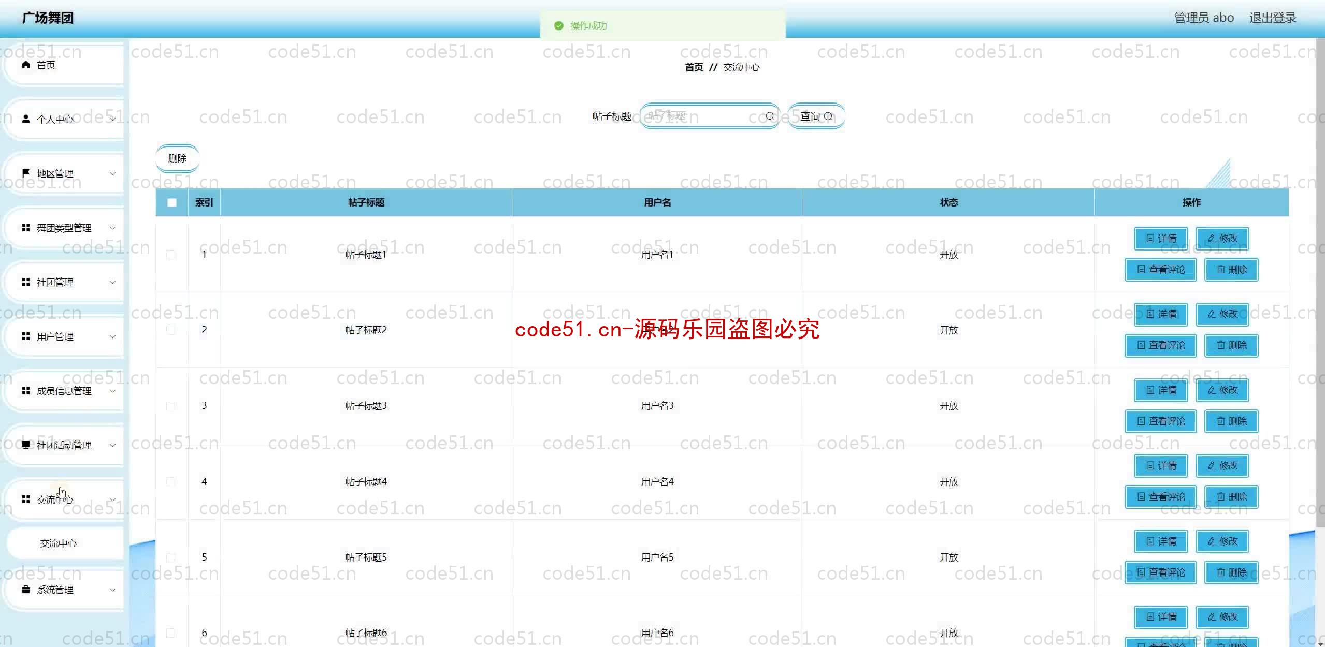Viewport: 1325px width, 647px height.
Task: Click the 删除 batch delete button
Action: click(178, 158)
